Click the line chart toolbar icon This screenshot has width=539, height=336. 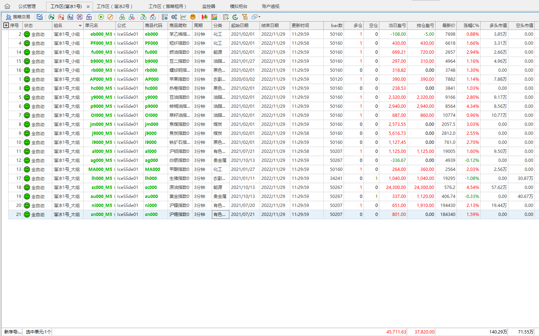[184, 17]
